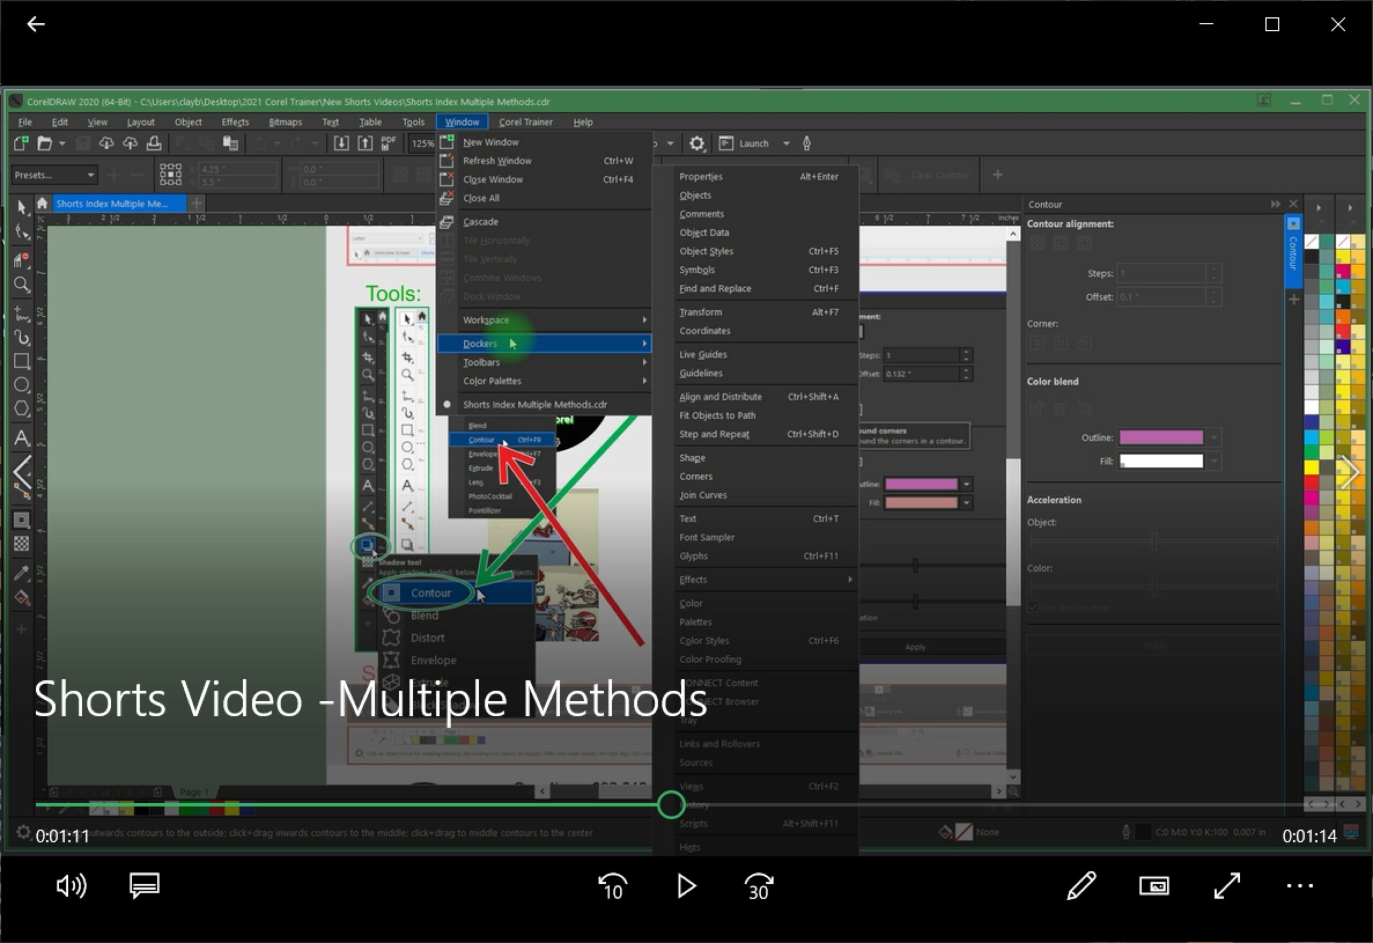Open the Effects menu in menu bar

pos(235,122)
